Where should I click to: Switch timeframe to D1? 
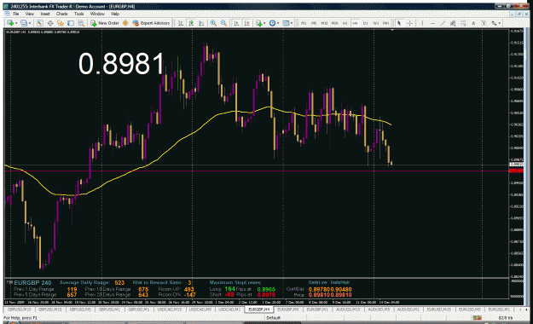tap(365, 23)
